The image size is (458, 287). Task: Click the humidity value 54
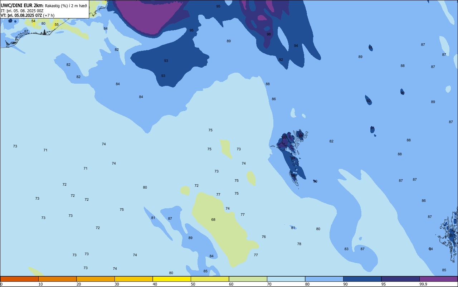33,21
